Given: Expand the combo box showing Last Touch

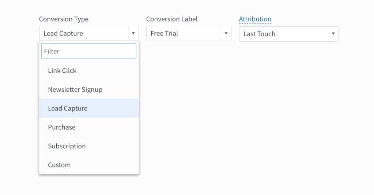Looking at the screenshot, I should 284,34.
